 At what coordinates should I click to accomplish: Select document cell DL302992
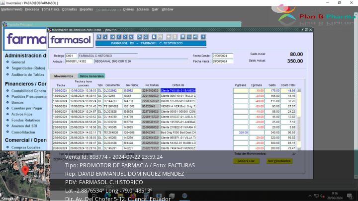click(x=112, y=91)
